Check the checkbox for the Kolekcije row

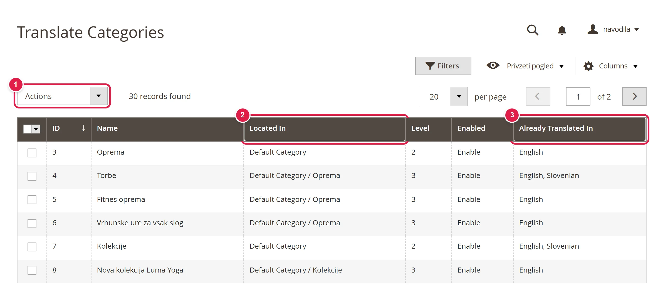coord(32,247)
